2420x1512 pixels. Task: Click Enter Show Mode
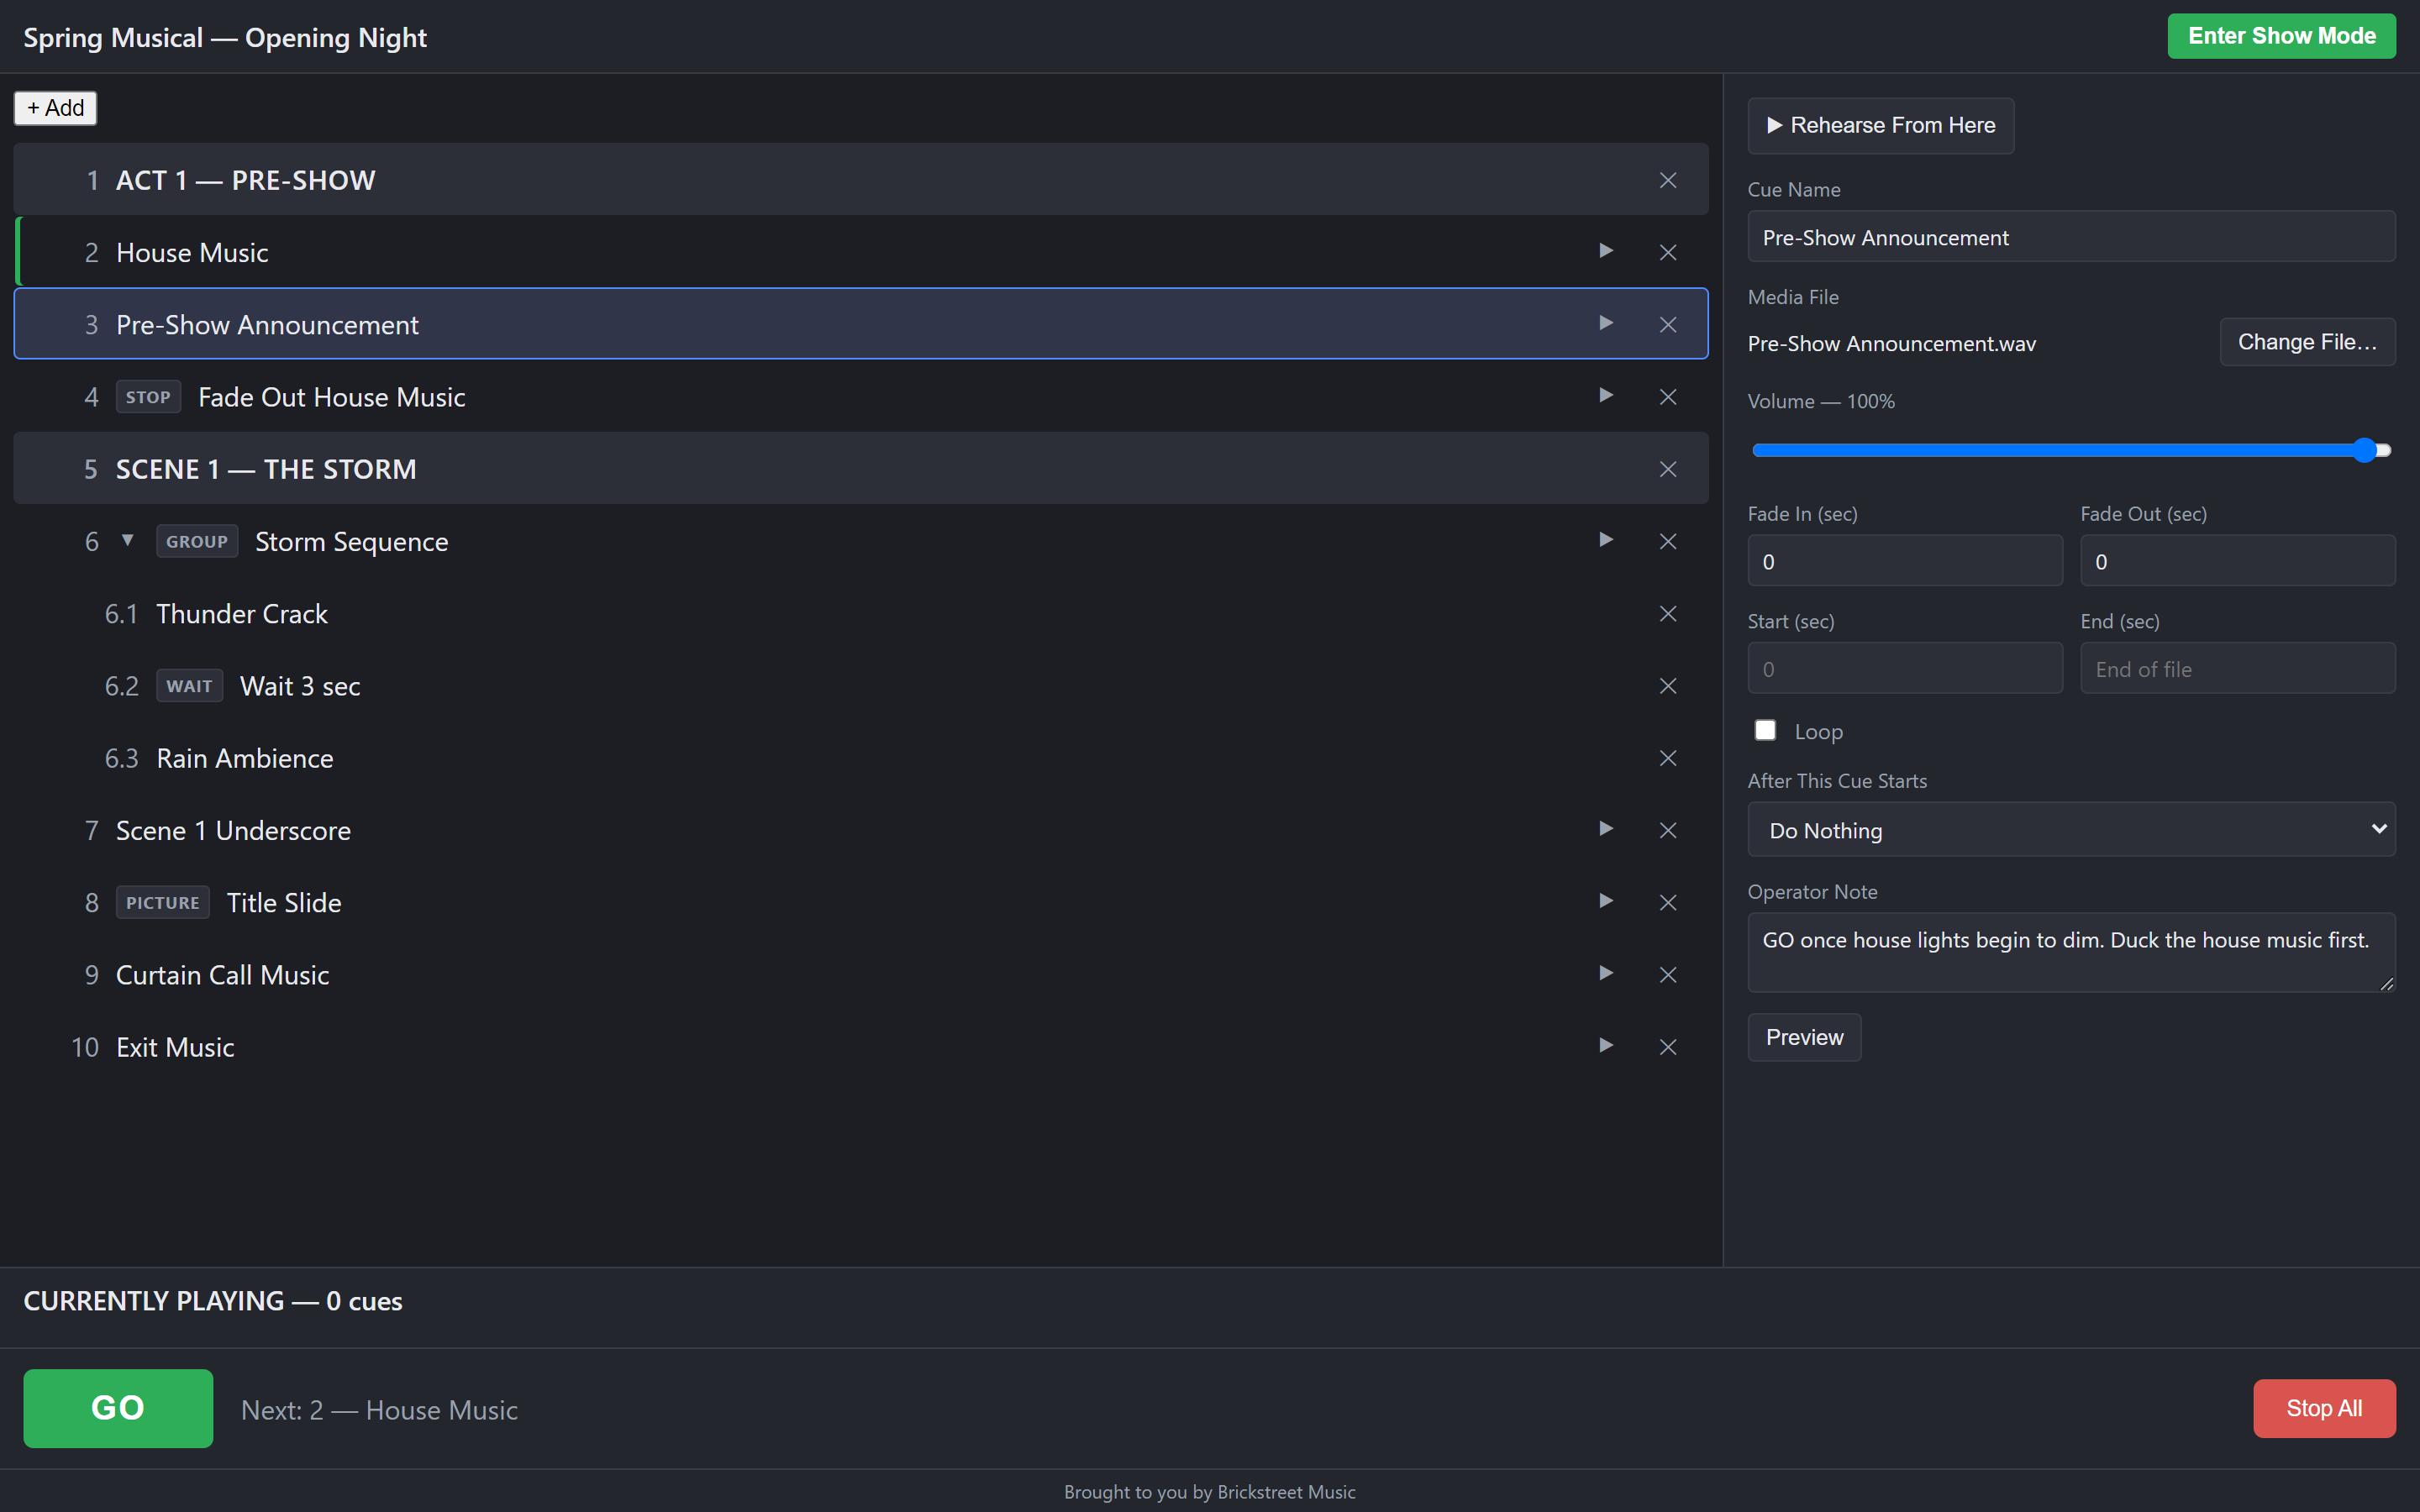(x=2281, y=36)
